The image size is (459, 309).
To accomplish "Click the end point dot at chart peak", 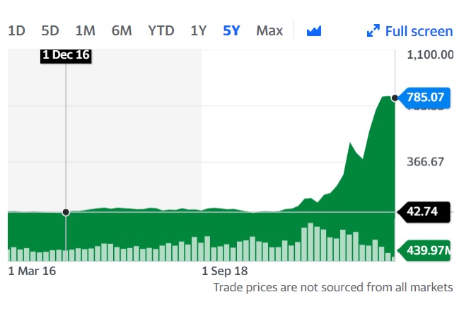I will [395, 97].
